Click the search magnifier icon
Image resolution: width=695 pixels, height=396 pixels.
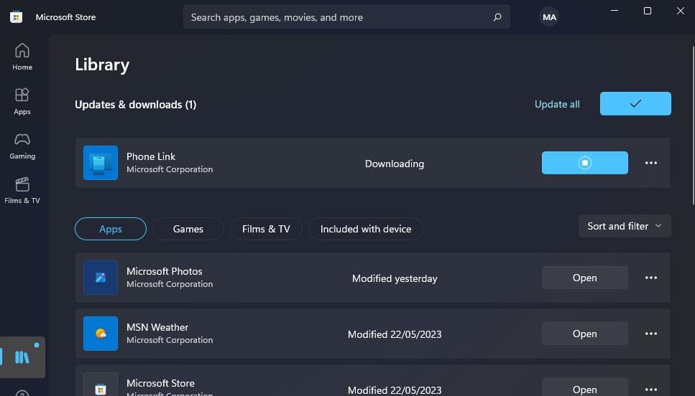(x=497, y=17)
